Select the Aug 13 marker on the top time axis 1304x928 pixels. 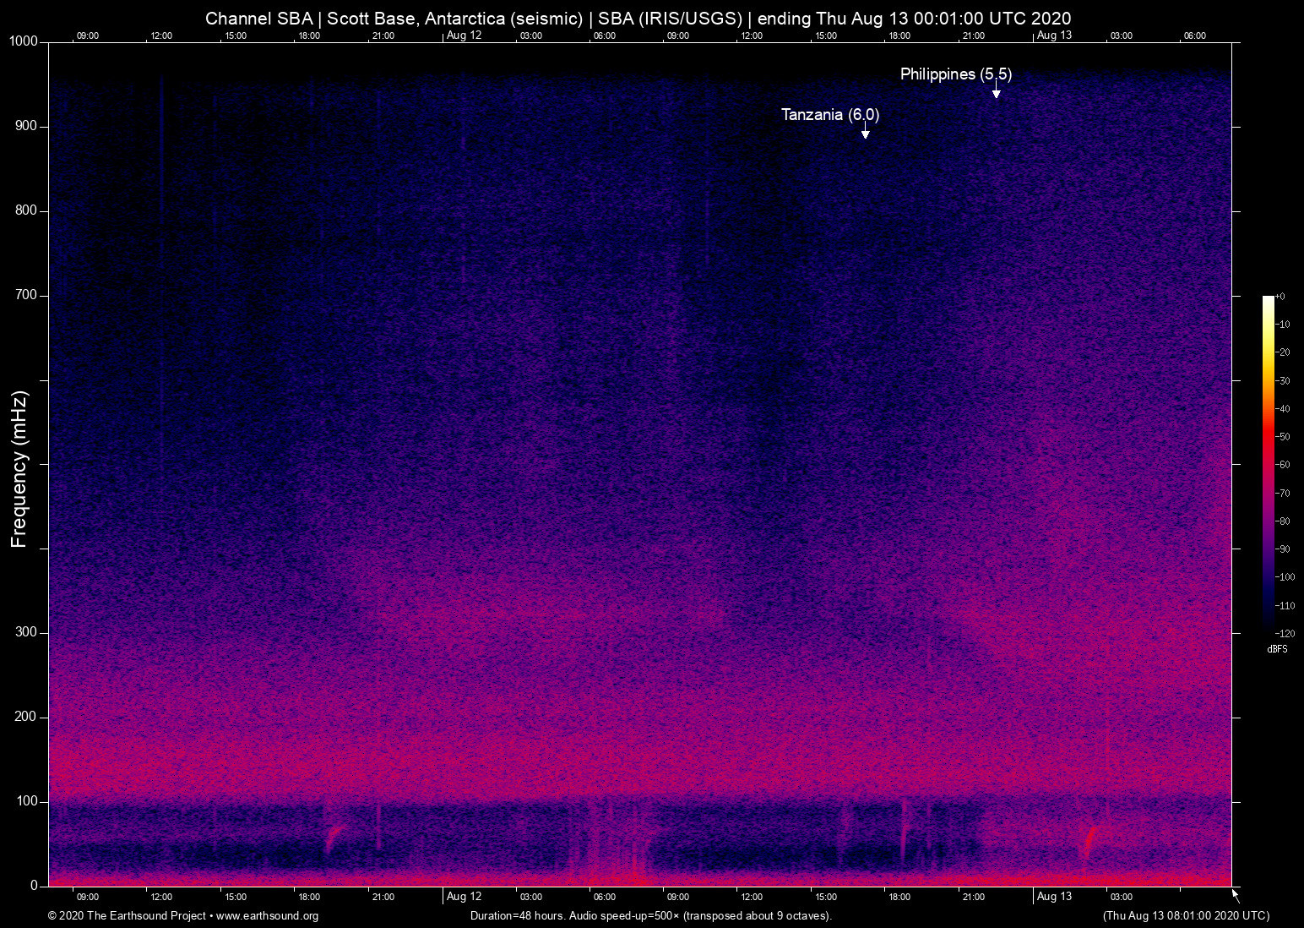pos(1054,35)
